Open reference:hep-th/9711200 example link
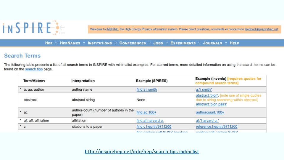This screenshot has width=284, height=160. point(217,127)
